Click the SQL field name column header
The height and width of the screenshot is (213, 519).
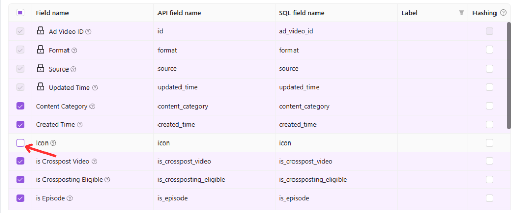pyautogui.click(x=302, y=13)
